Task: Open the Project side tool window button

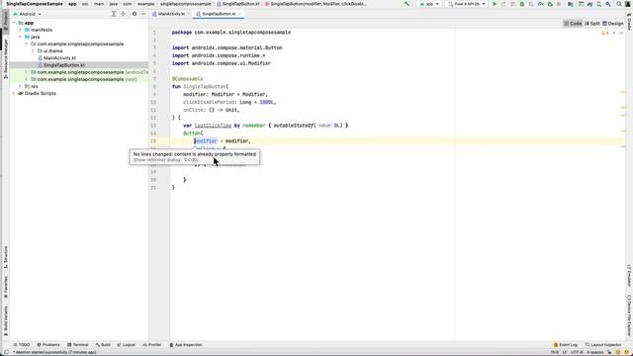Action: click(x=6, y=21)
